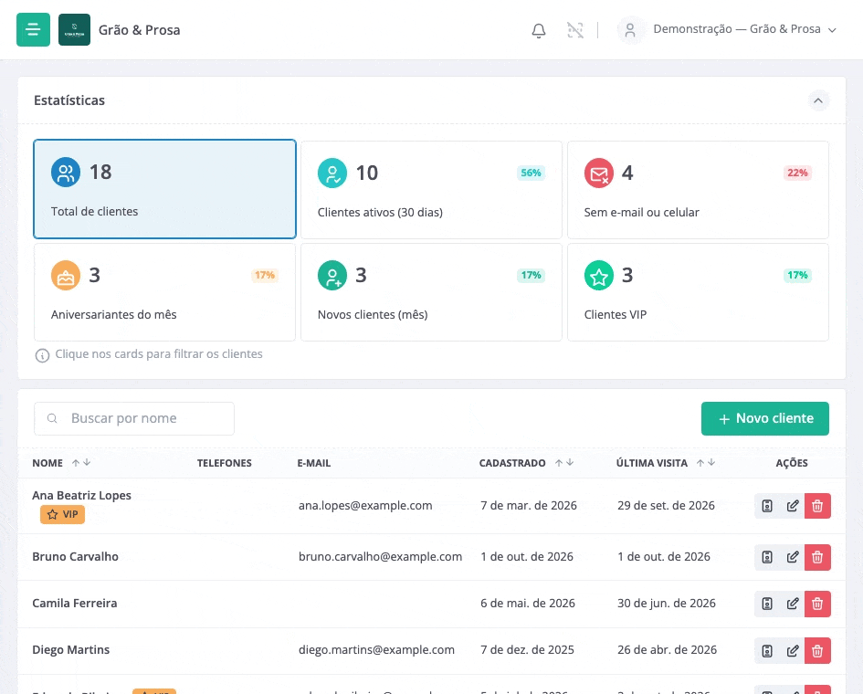The height and width of the screenshot is (694, 863).
Task: Filter by Total de clientes card
Action: [164, 189]
